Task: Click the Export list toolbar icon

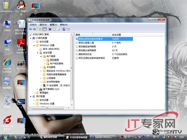Action: 58,29
